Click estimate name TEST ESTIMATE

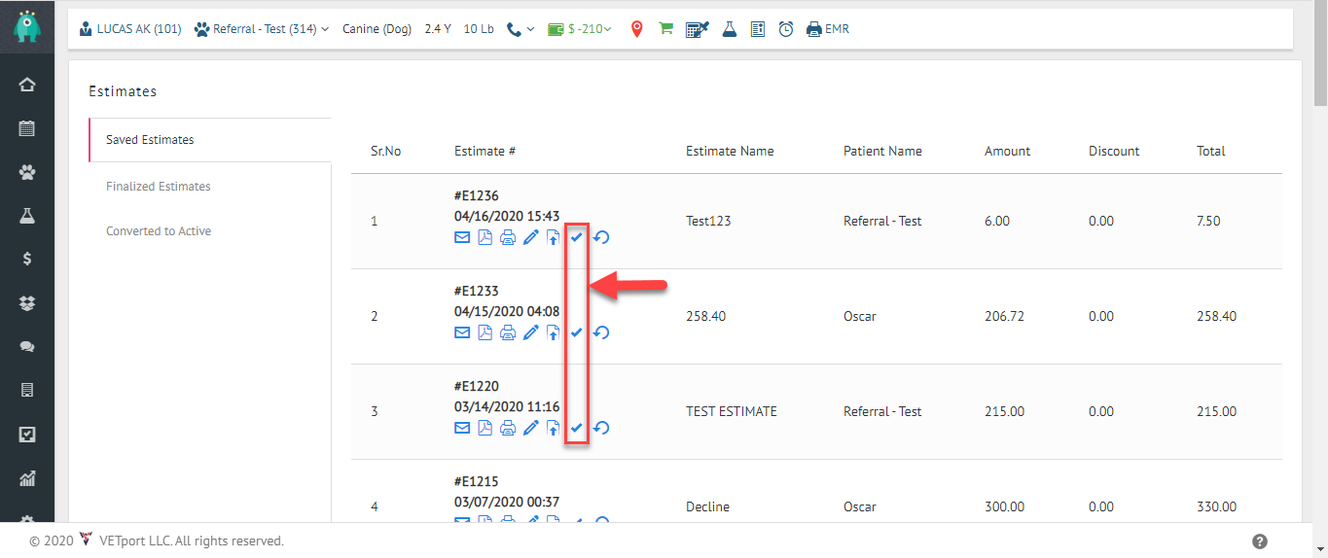tap(732, 411)
